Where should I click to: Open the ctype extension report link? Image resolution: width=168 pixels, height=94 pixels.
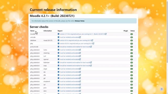(69, 69)
